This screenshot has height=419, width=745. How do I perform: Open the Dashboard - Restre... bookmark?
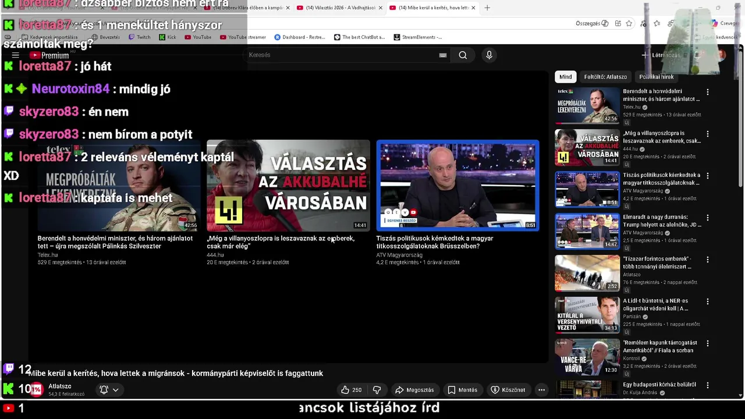299,37
